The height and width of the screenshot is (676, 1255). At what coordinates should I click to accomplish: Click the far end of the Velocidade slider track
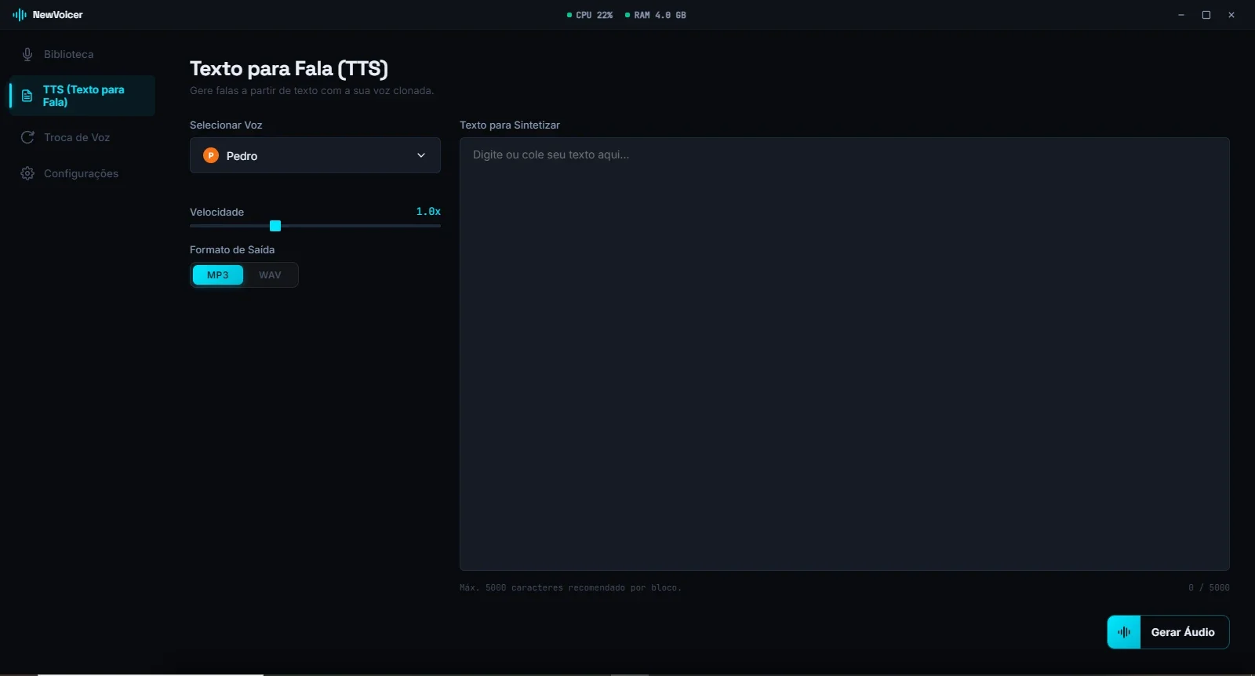click(438, 226)
